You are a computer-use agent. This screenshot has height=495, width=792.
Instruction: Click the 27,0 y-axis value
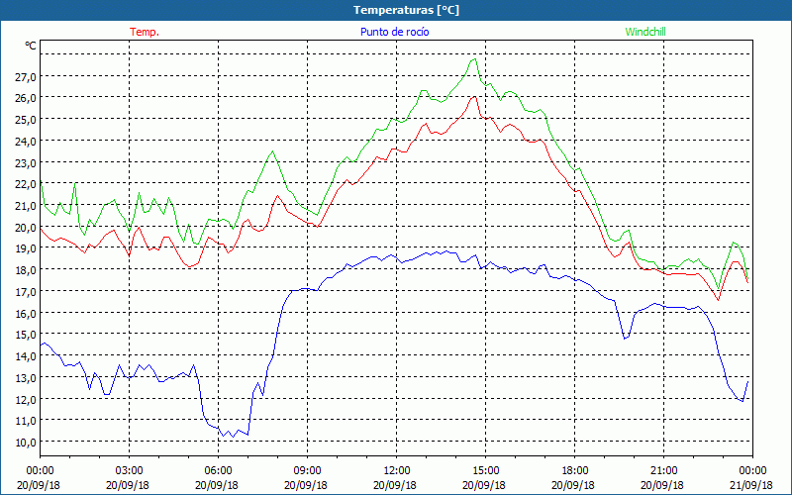click(27, 77)
